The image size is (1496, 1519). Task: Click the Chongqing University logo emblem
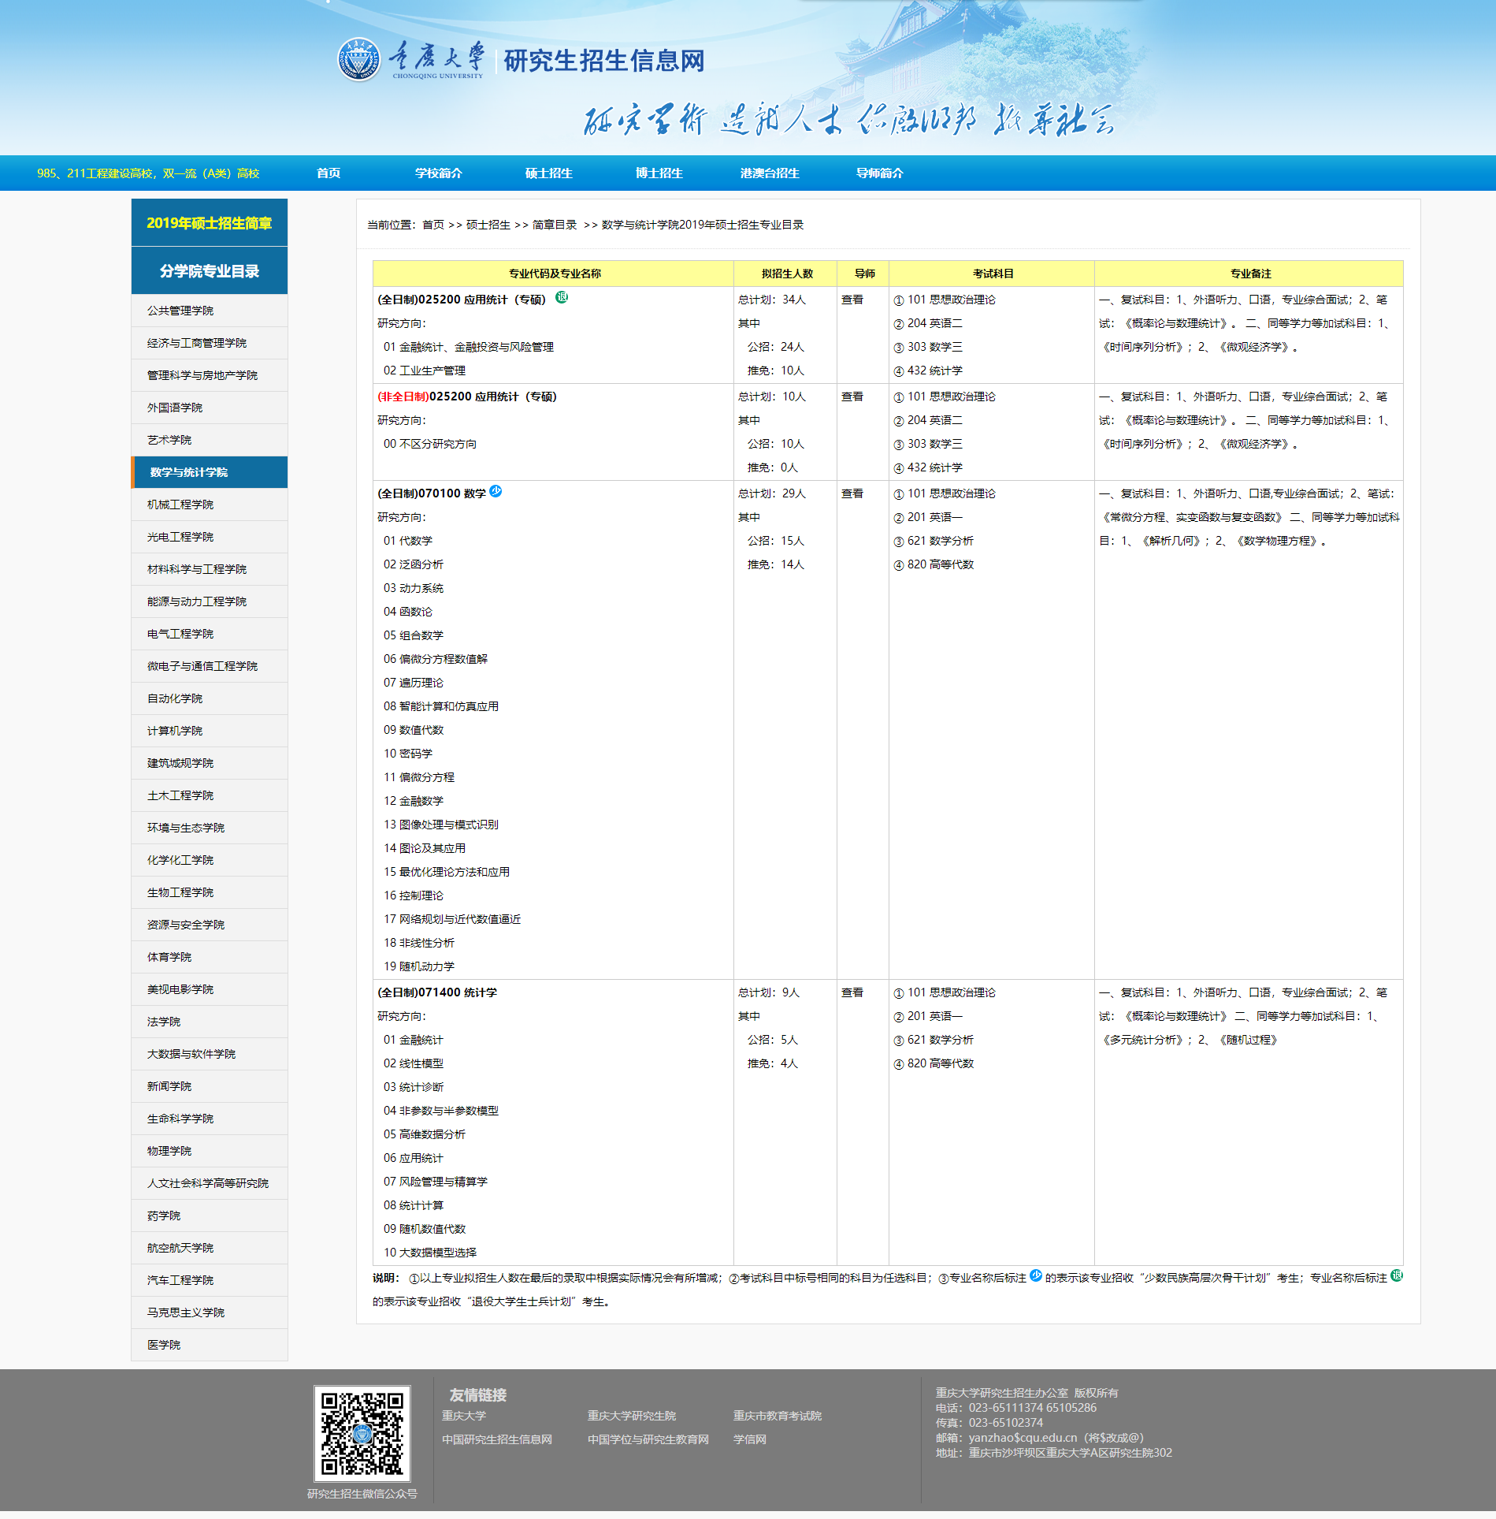[x=359, y=60]
